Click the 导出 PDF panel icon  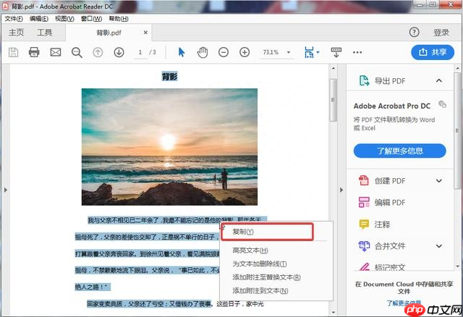364,80
